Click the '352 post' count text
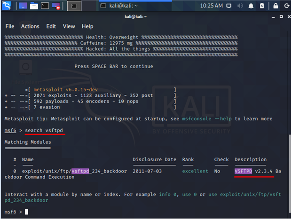This screenshot has width=292, height=219. [x=142, y=95]
